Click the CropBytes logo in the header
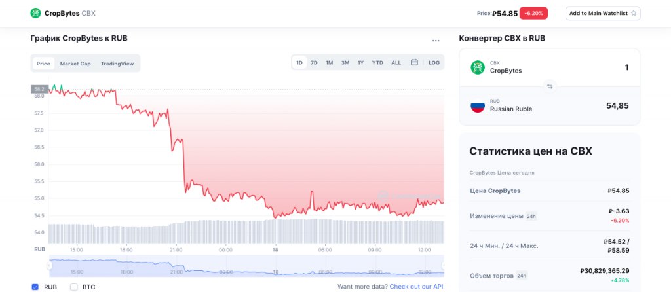The image size is (671, 292). click(35, 13)
